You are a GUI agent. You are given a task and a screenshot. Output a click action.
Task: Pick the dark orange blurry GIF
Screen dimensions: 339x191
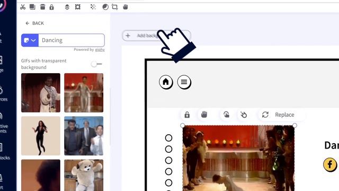tap(41, 175)
